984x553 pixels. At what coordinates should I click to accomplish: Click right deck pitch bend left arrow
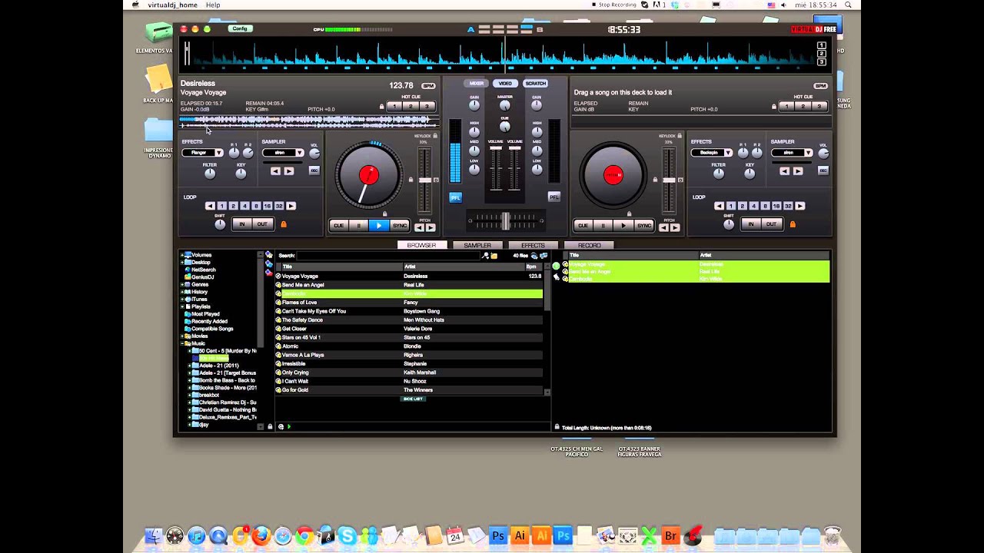coord(664,227)
